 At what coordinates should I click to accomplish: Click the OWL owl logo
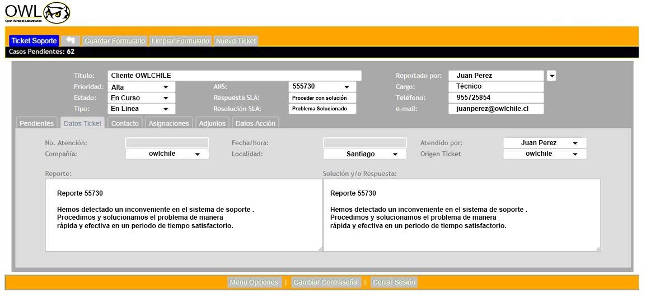[x=37, y=13]
